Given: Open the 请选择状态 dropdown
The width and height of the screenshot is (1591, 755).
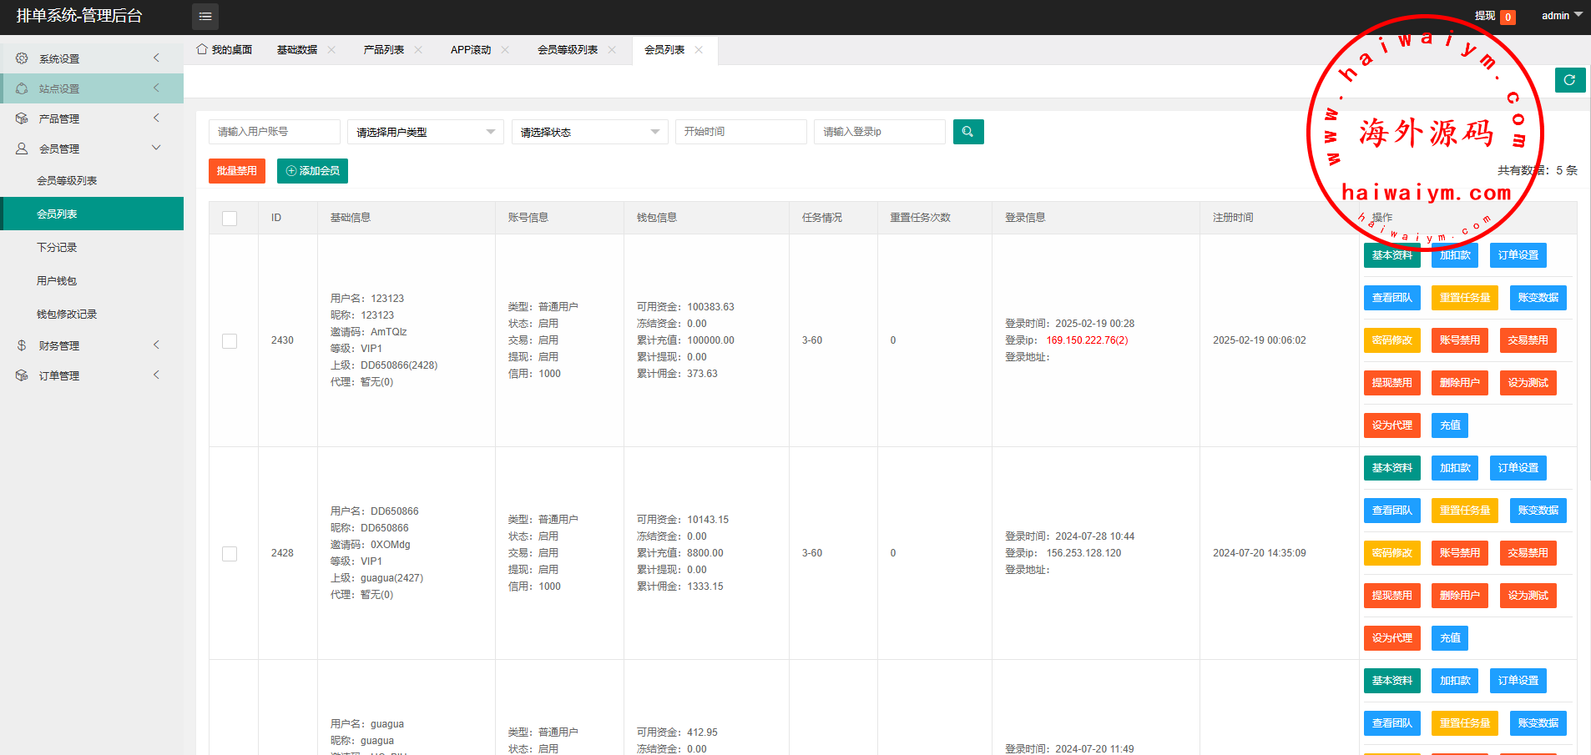Looking at the screenshot, I should pyautogui.click(x=589, y=132).
